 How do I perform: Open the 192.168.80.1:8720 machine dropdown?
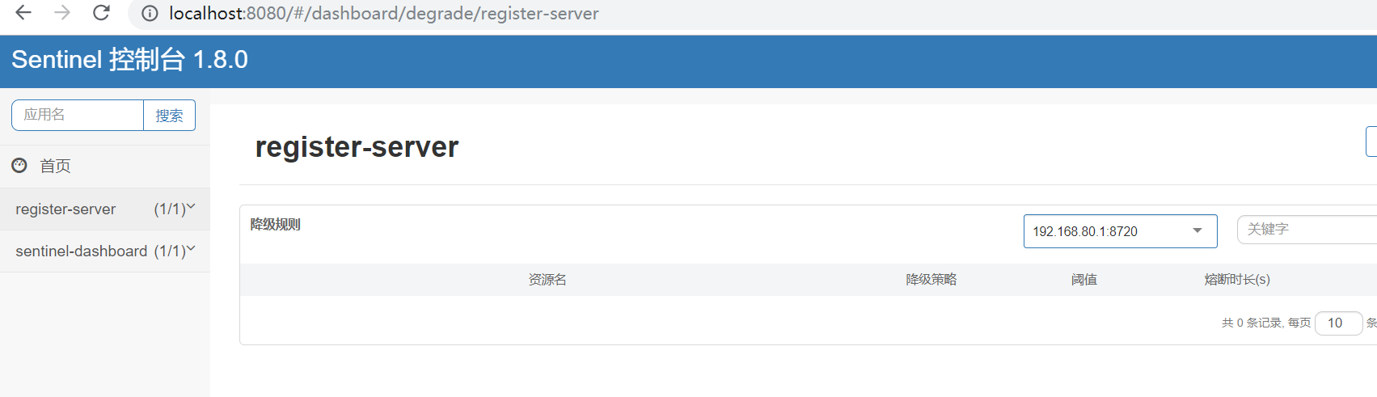coord(1120,231)
